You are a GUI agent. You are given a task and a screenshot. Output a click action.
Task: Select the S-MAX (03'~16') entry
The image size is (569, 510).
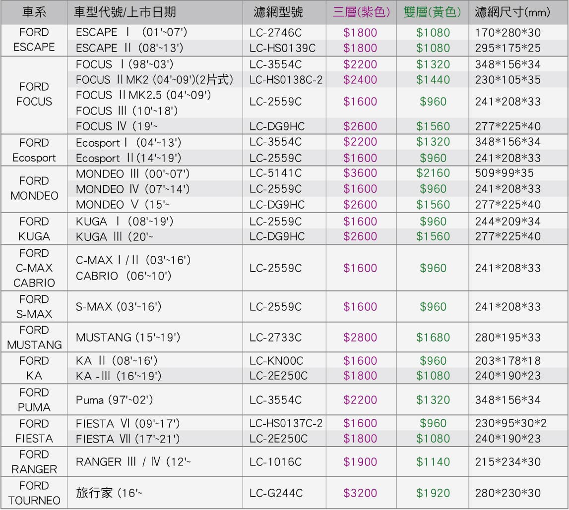coord(118,307)
